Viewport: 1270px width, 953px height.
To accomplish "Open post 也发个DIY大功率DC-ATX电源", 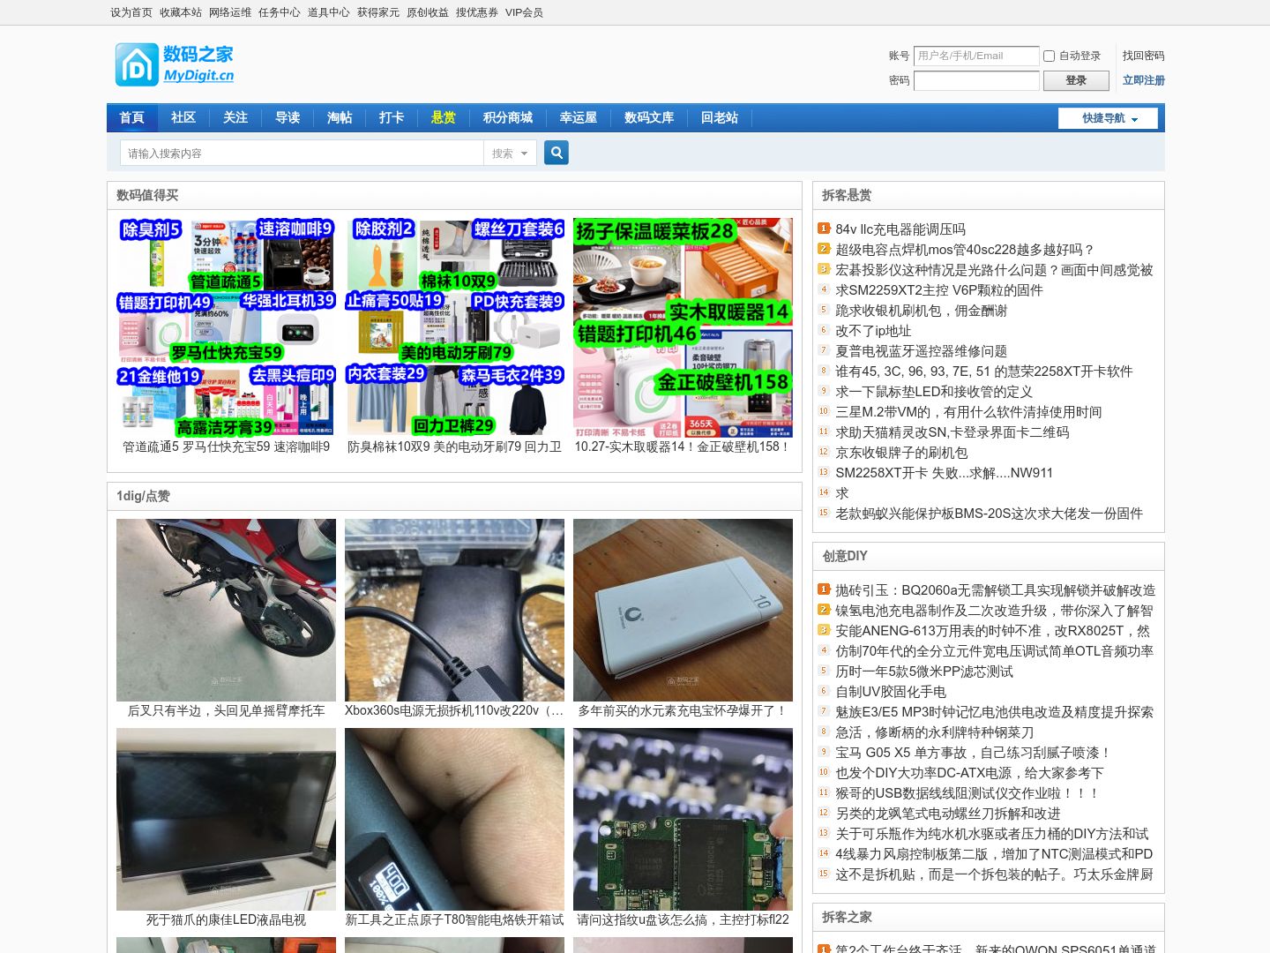I will 969,773.
